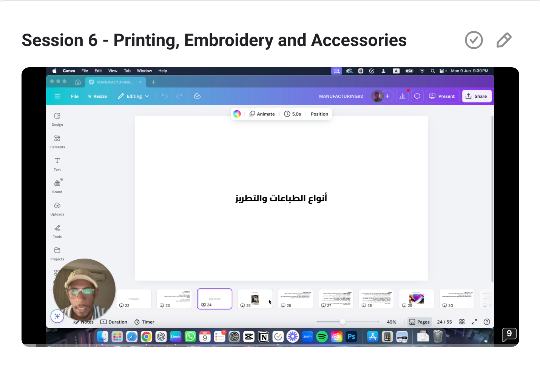Mark Session 6 as complete checkmark
Image resolution: width=540 pixels, height=376 pixels.
474,40
